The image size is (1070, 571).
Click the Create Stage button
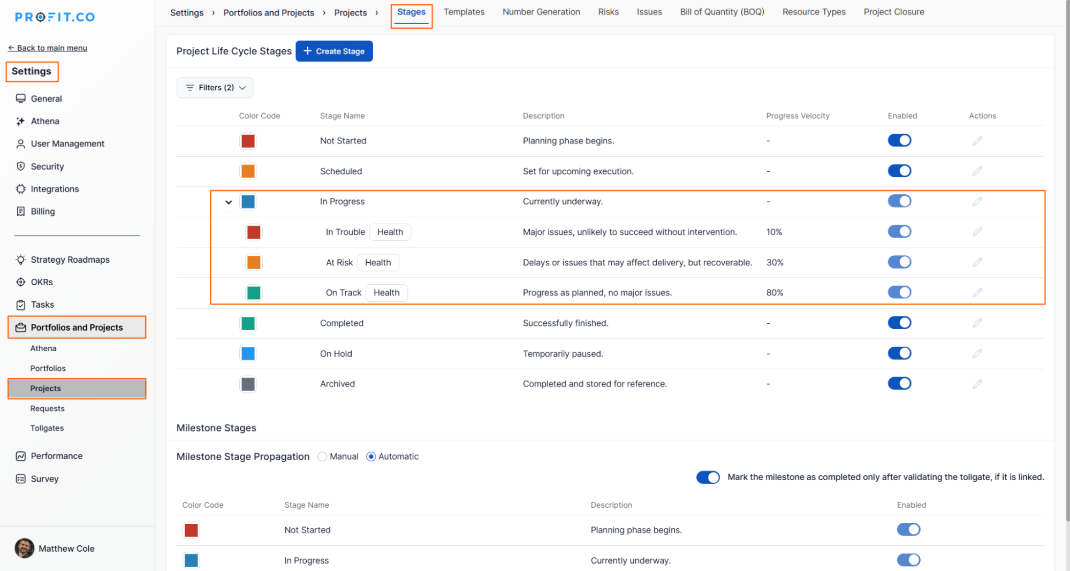tap(334, 51)
